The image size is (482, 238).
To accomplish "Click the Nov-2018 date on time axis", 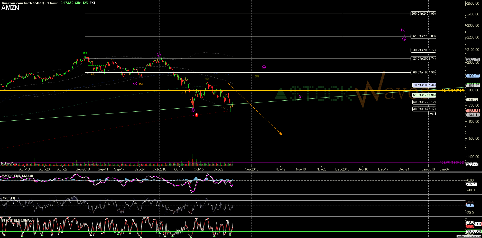I will [x=252, y=169].
